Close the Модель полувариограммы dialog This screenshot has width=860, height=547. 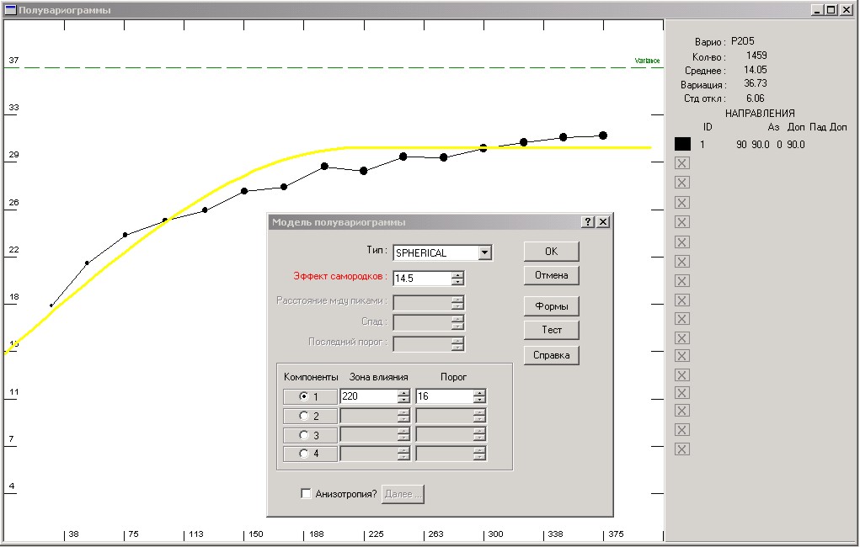[603, 222]
